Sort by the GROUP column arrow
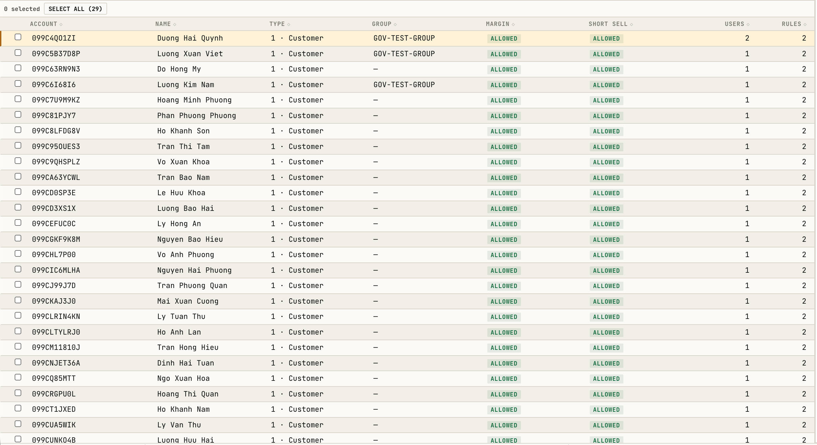This screenshot has width=817, height=445. click(395, 24)
